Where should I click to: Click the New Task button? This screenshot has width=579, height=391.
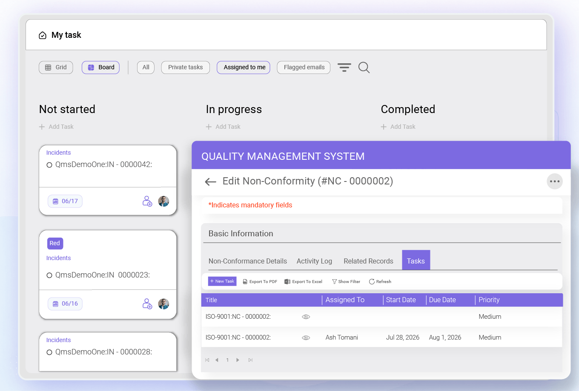[222, 281]
